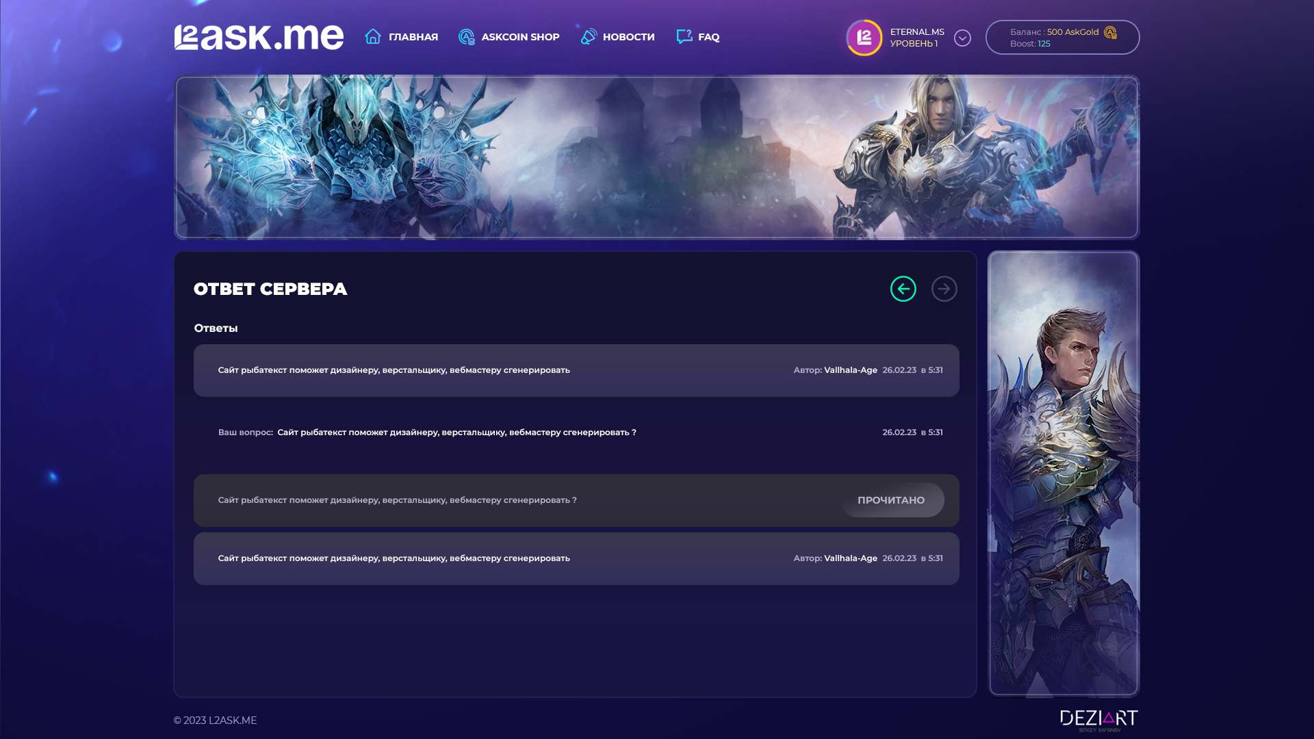The width and height of the screenshot is (1314, 739).
Task: Click the home icon beside ГЛАВНАЯ
Action: tap(373, 36)
